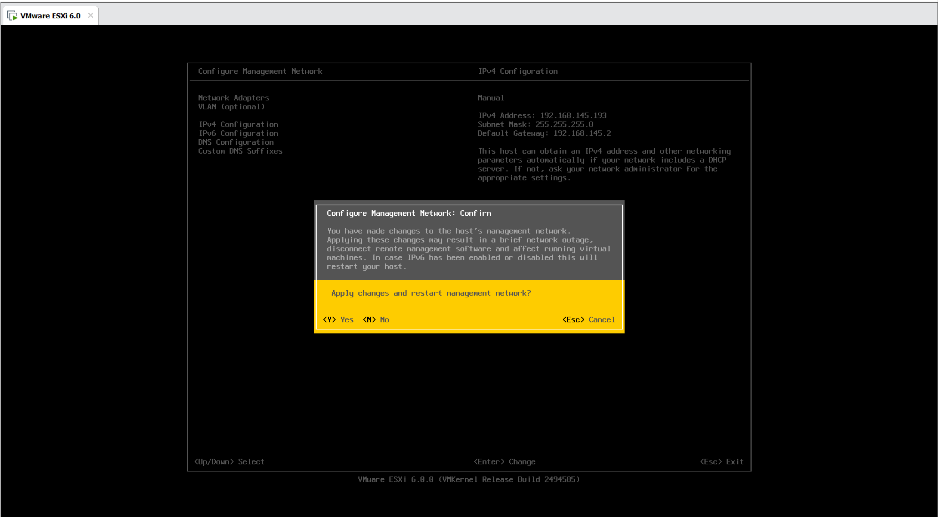The image size is (938, 517).
Task: Select IPv6 Configuration menu entry
Action: click(239, 133)
